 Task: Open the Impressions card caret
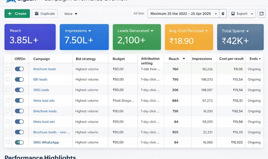click(90, 31)
